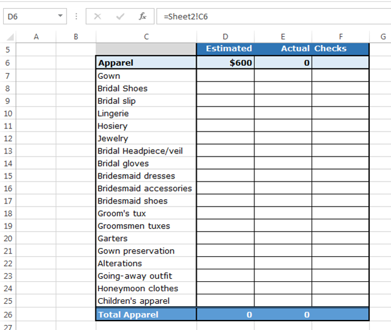
Task: Click the empty Checks cell for Alterations
Action: coord(341,264)
